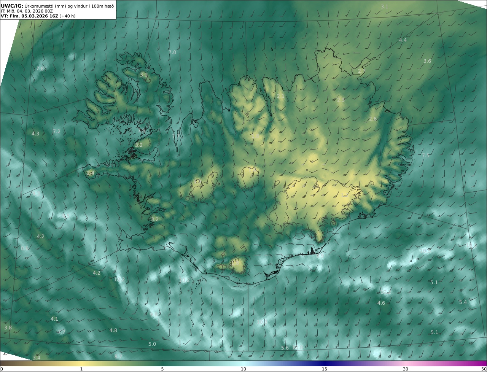Click the 4.1 value label

pyautogui.click(x=54, y=319)
